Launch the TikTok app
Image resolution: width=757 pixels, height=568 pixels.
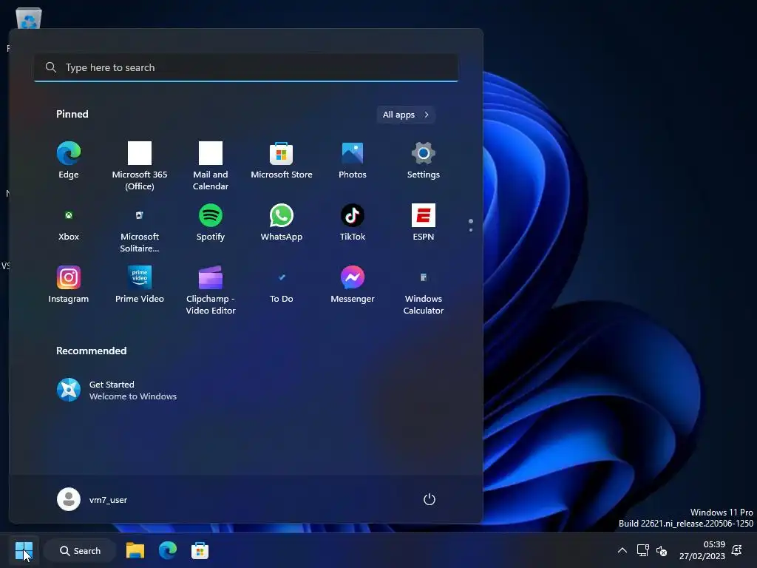coord(353,223)
